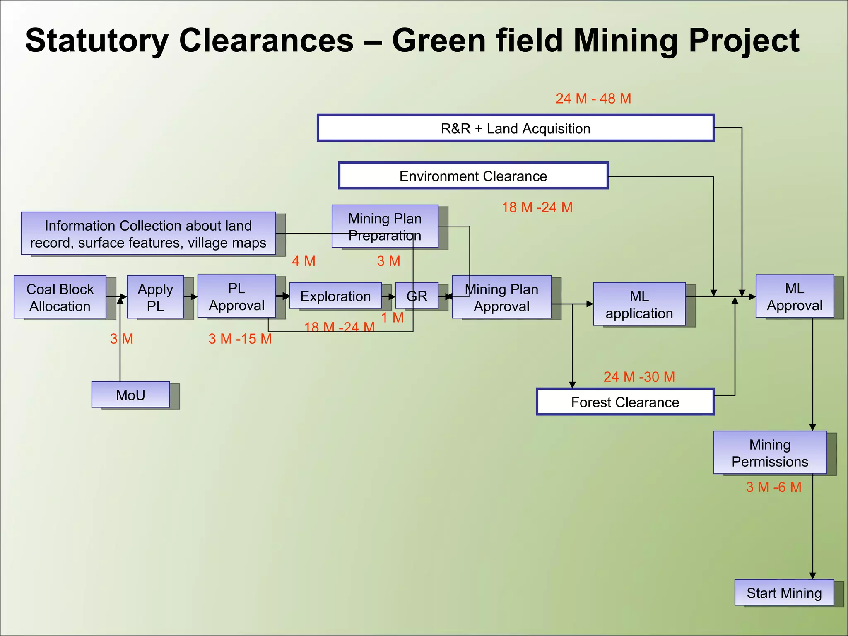The height and width of the screenshot is (636, 848).
Task: Click the Mining Permissions box
Action: click(x=770, y=453)
